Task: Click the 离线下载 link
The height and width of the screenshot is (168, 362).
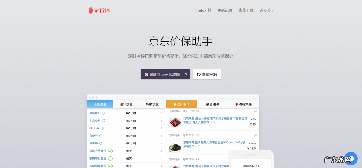Action: pos(246,10)
